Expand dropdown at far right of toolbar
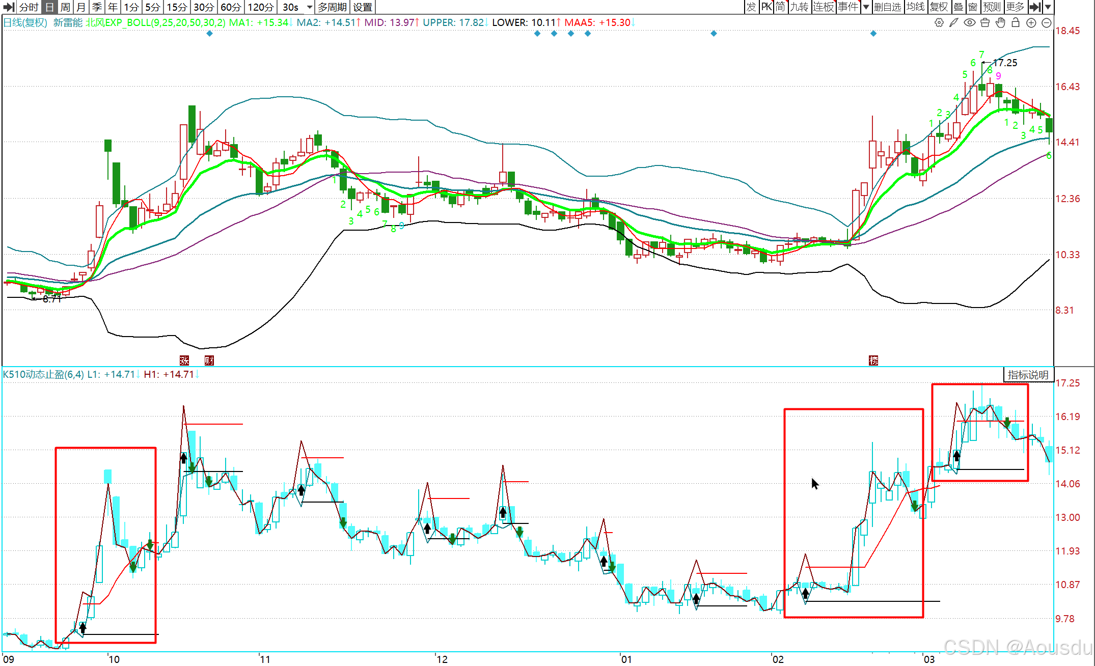 (x=1048, y=7)
